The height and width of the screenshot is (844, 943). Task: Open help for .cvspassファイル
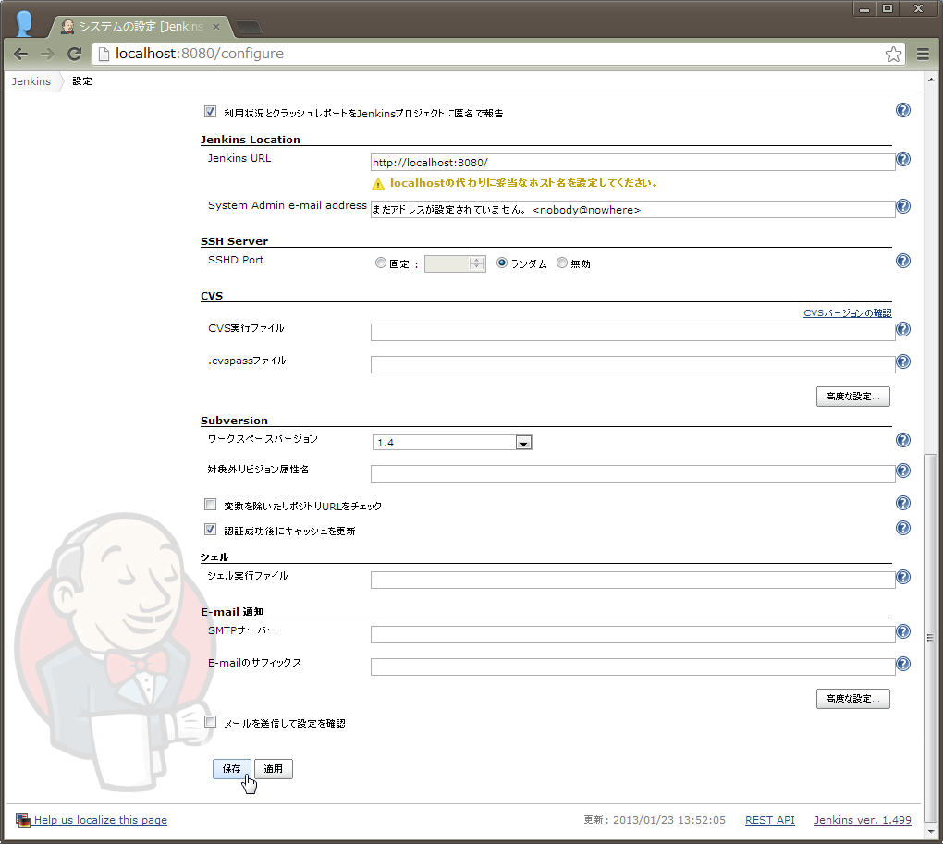(x=902, y=361)
